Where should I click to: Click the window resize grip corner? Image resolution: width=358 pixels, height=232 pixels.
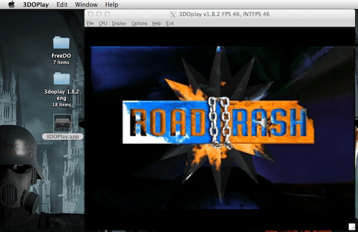351,226
